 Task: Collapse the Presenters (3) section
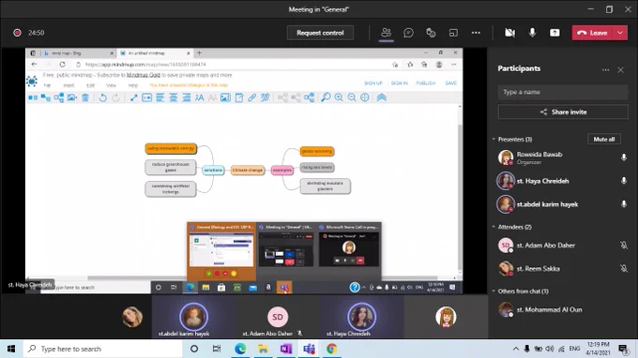coord(494,139)
